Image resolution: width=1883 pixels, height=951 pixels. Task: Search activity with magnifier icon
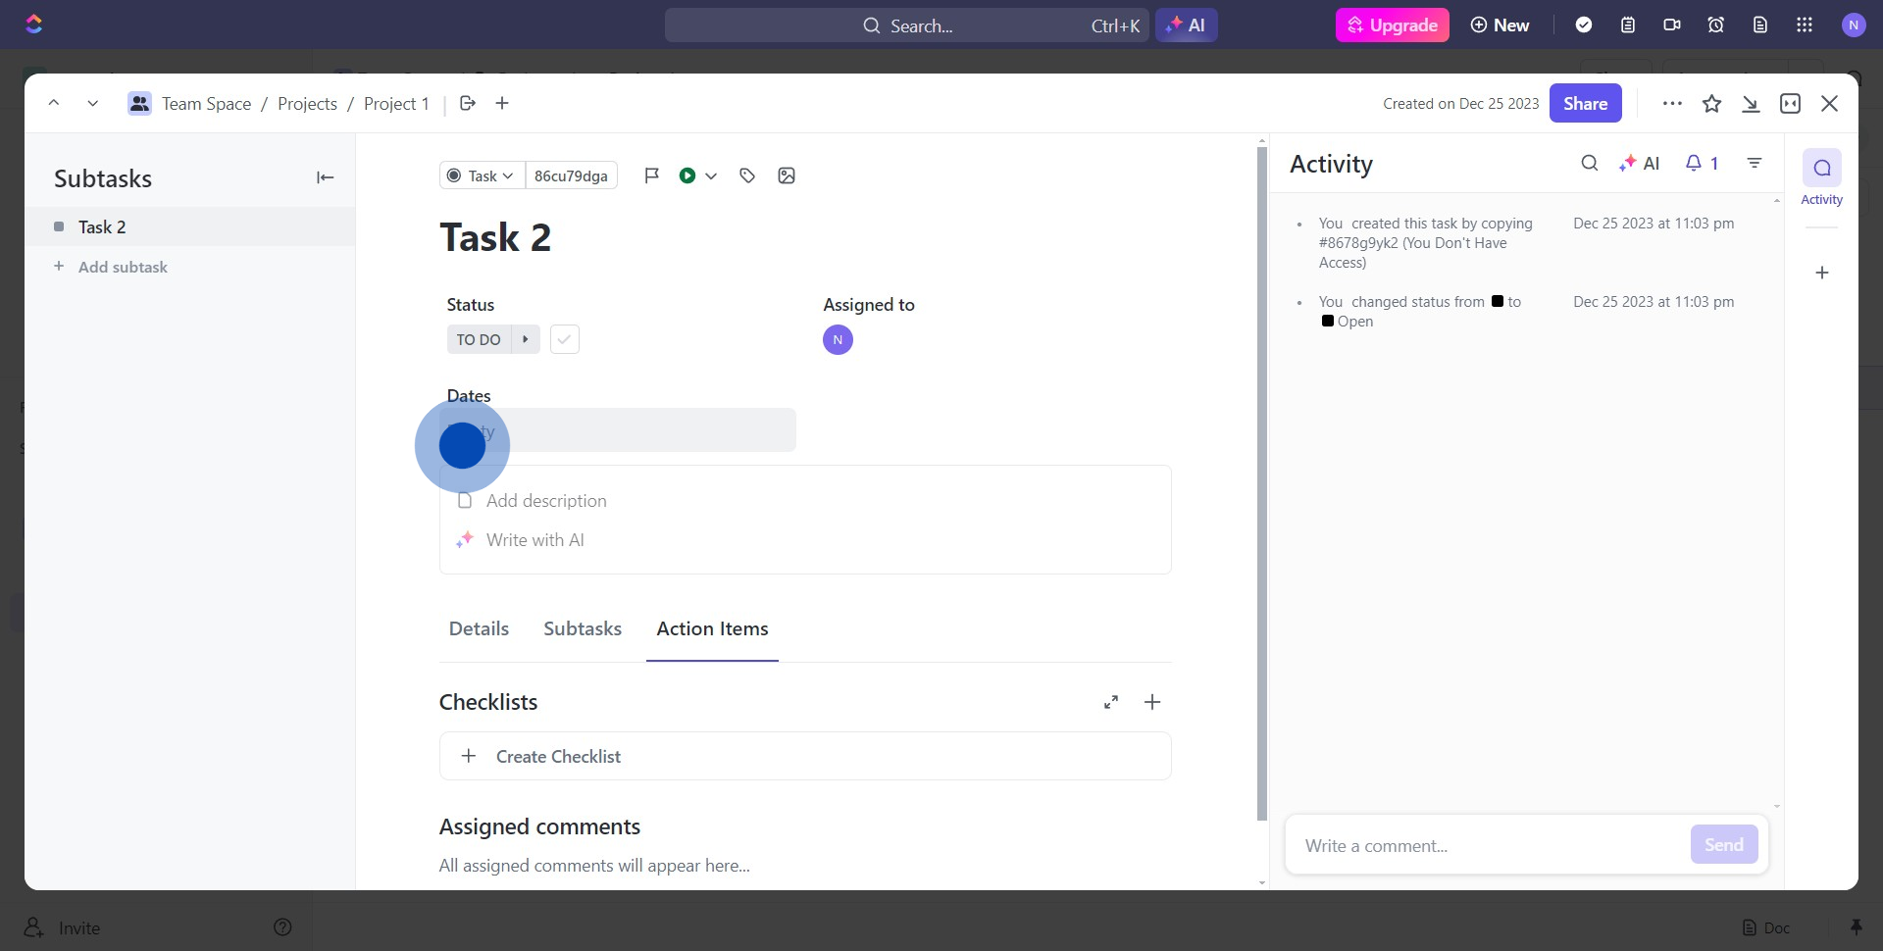(1590, 164)
